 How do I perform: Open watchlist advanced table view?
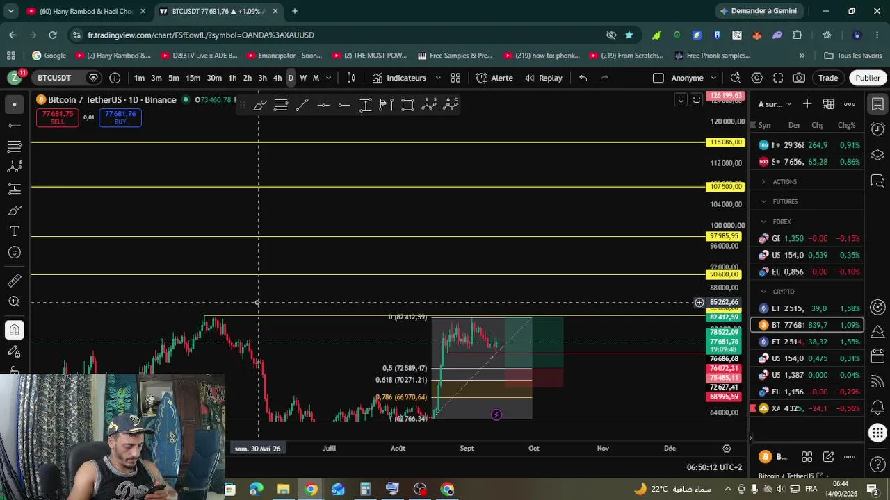pos(829,104)
